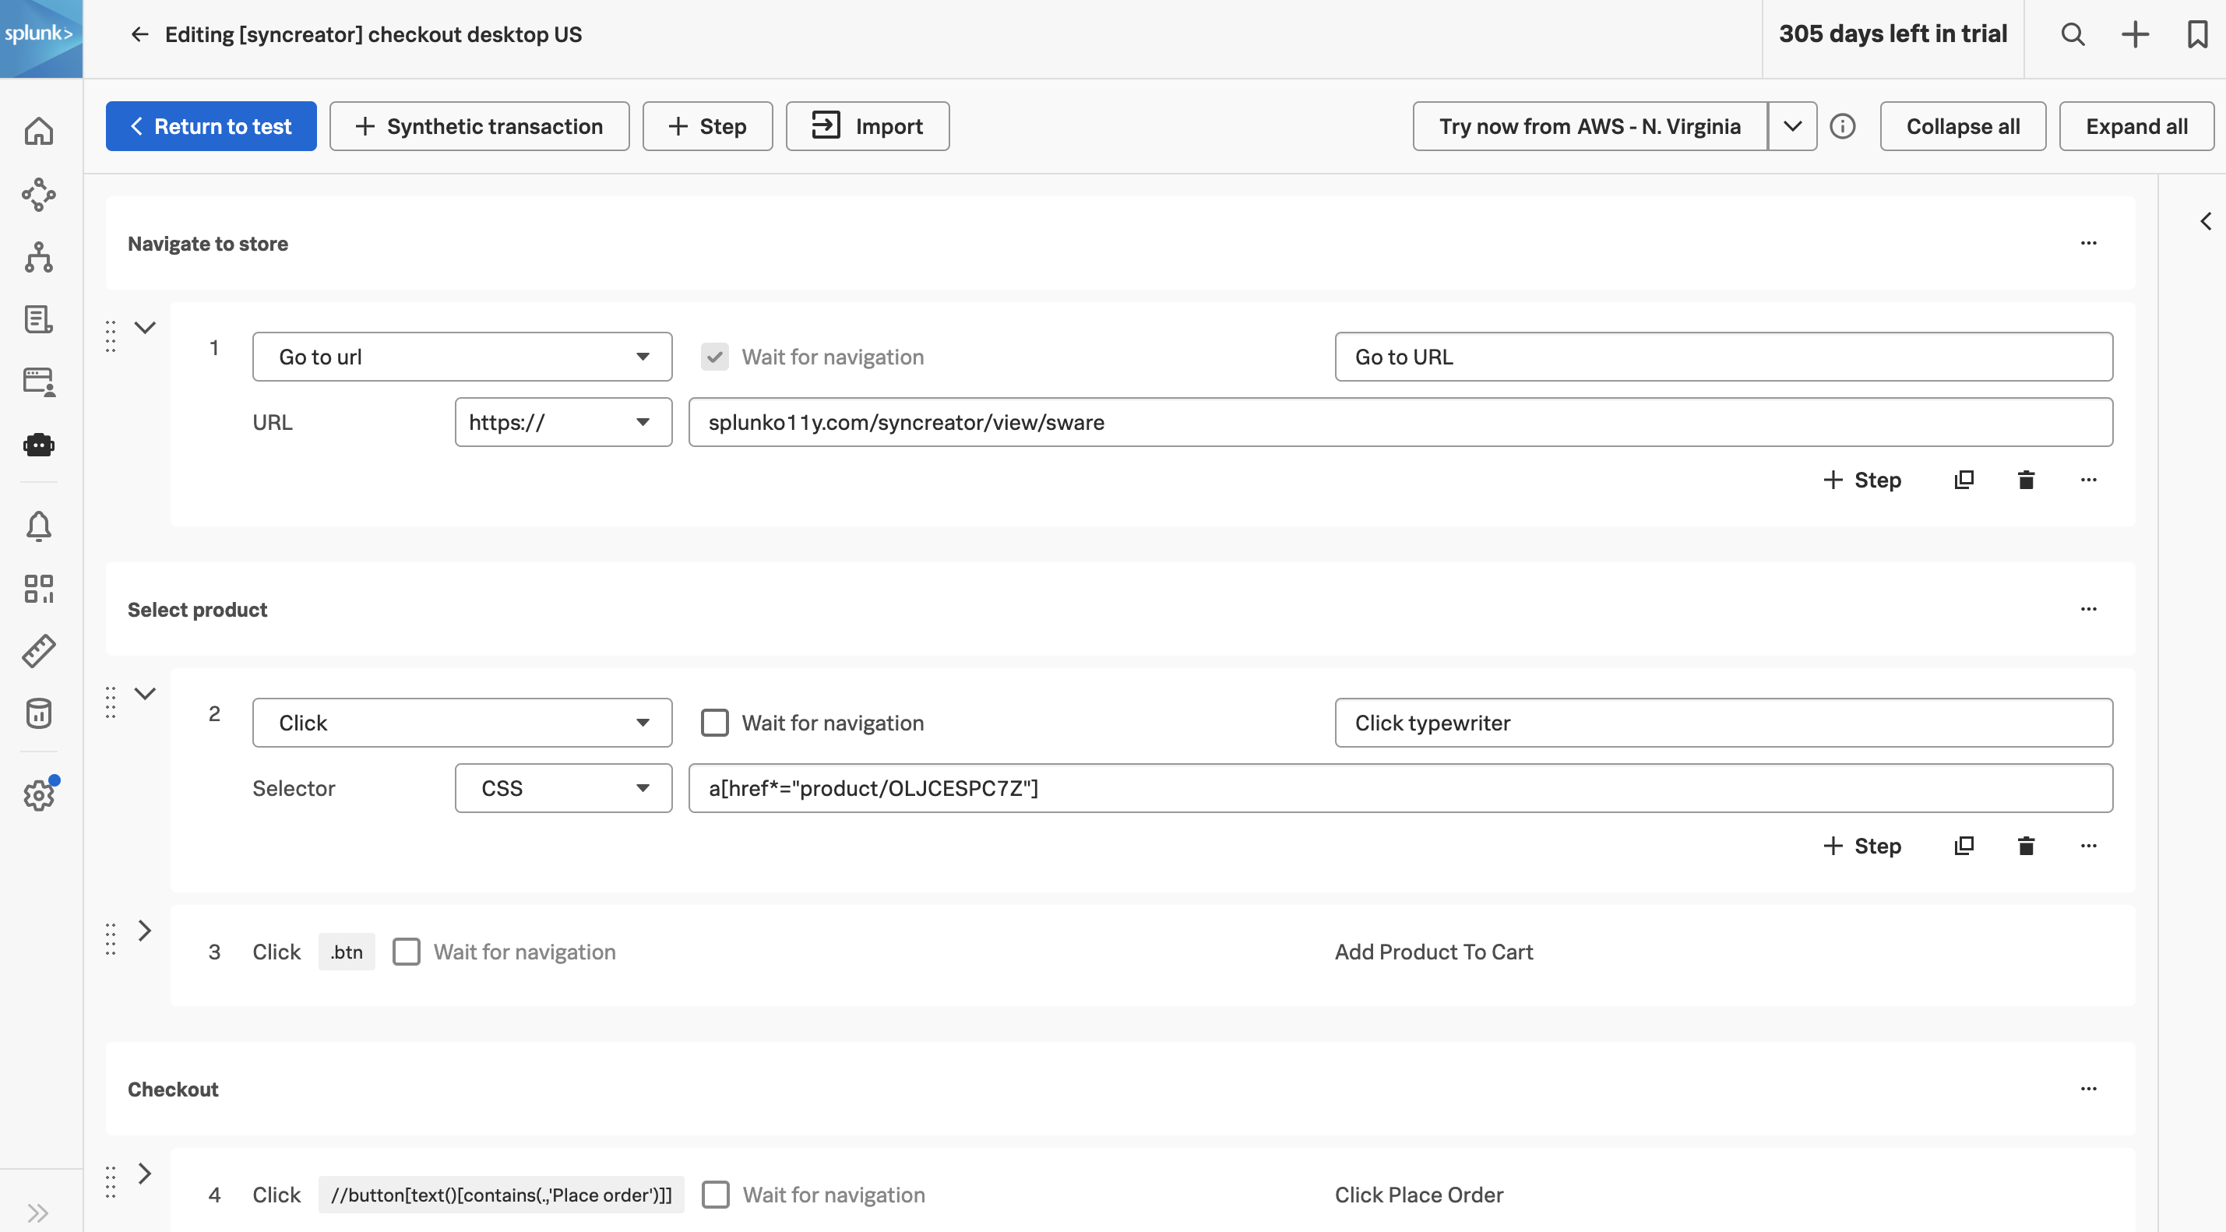
Task: Duplicate step 2 with the copy icon
Action: click(1964, 846)
